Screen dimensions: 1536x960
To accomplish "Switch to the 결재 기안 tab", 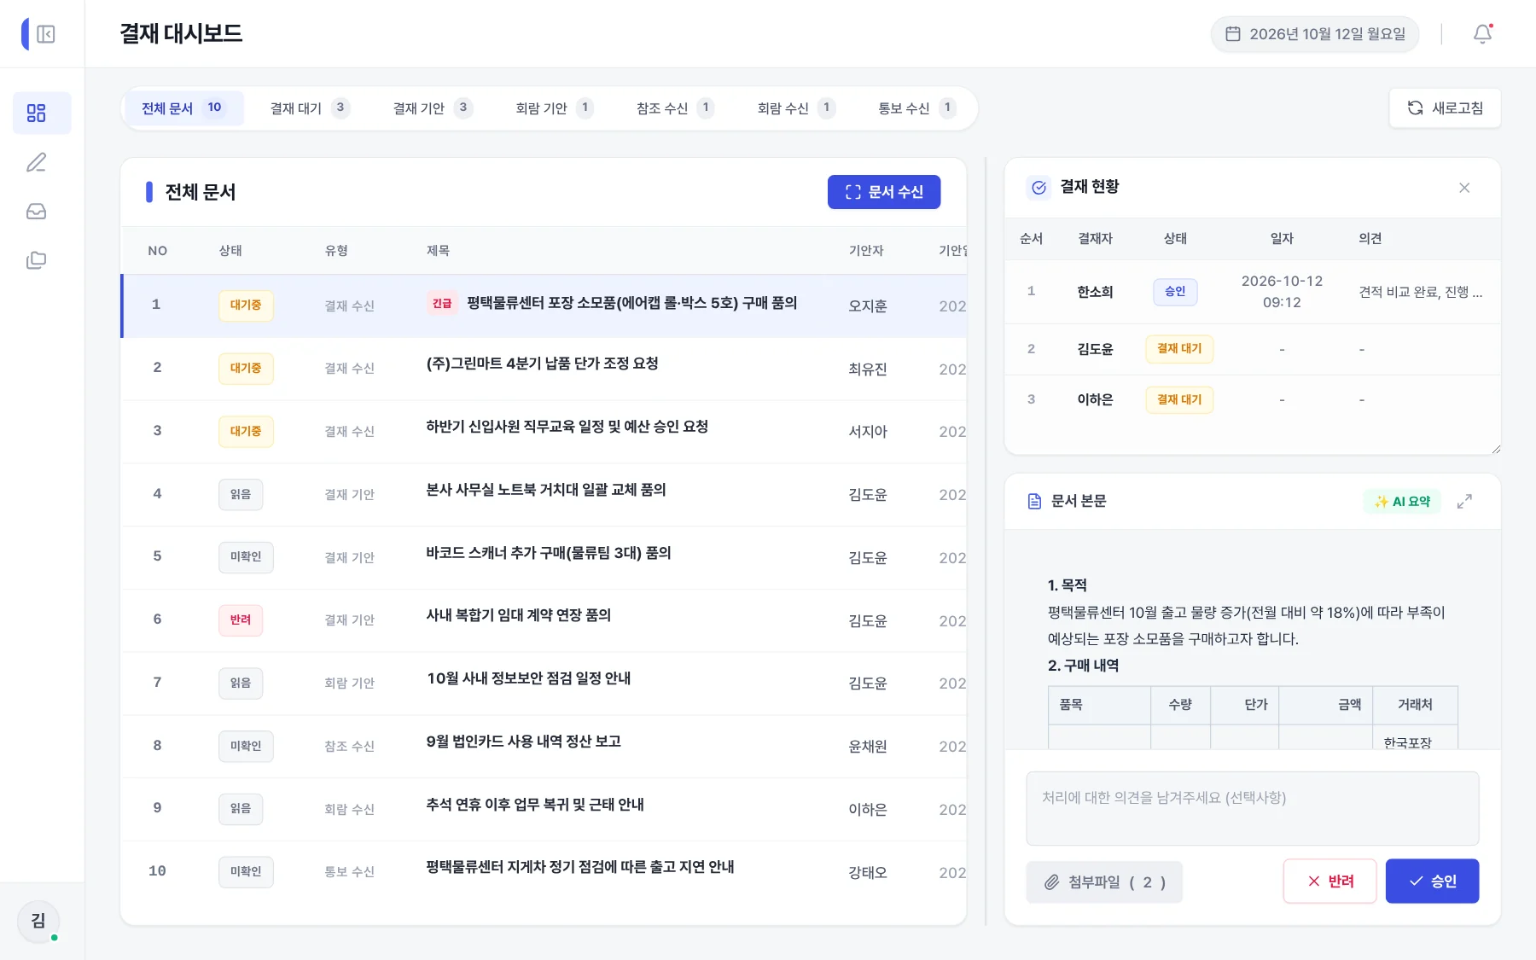I will 432,108.
